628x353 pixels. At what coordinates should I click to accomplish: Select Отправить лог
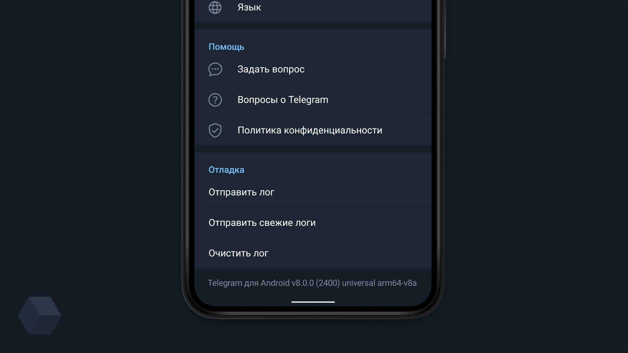(x=313, y=192)
